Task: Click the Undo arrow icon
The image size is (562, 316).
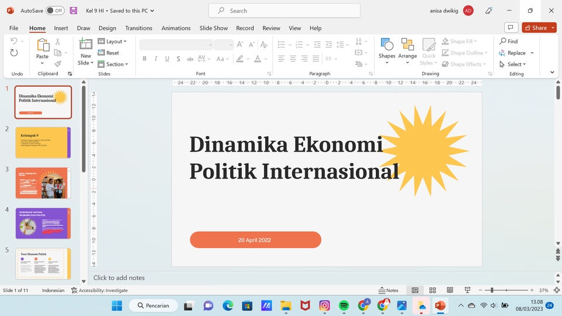Action: pos(13,41)
